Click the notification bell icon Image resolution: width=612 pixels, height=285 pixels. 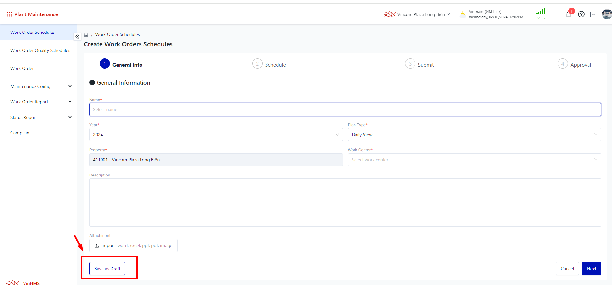[568, 14]
